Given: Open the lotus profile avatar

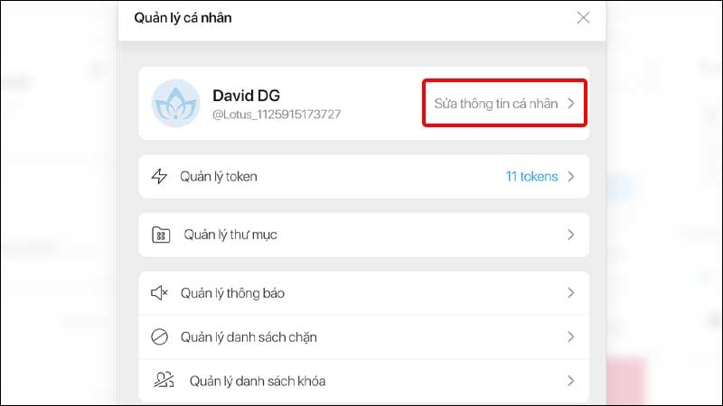Looking at the screenshot, I should (x=175, y=103).
